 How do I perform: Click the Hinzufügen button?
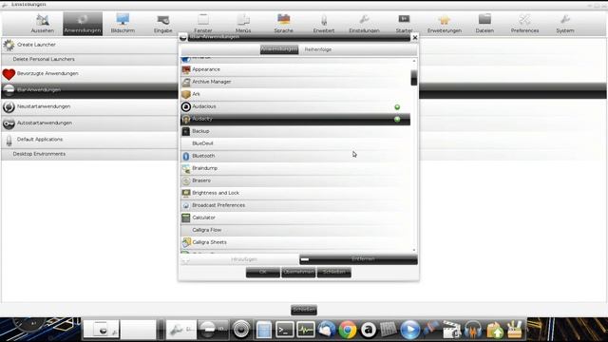(x=239, y=259)
